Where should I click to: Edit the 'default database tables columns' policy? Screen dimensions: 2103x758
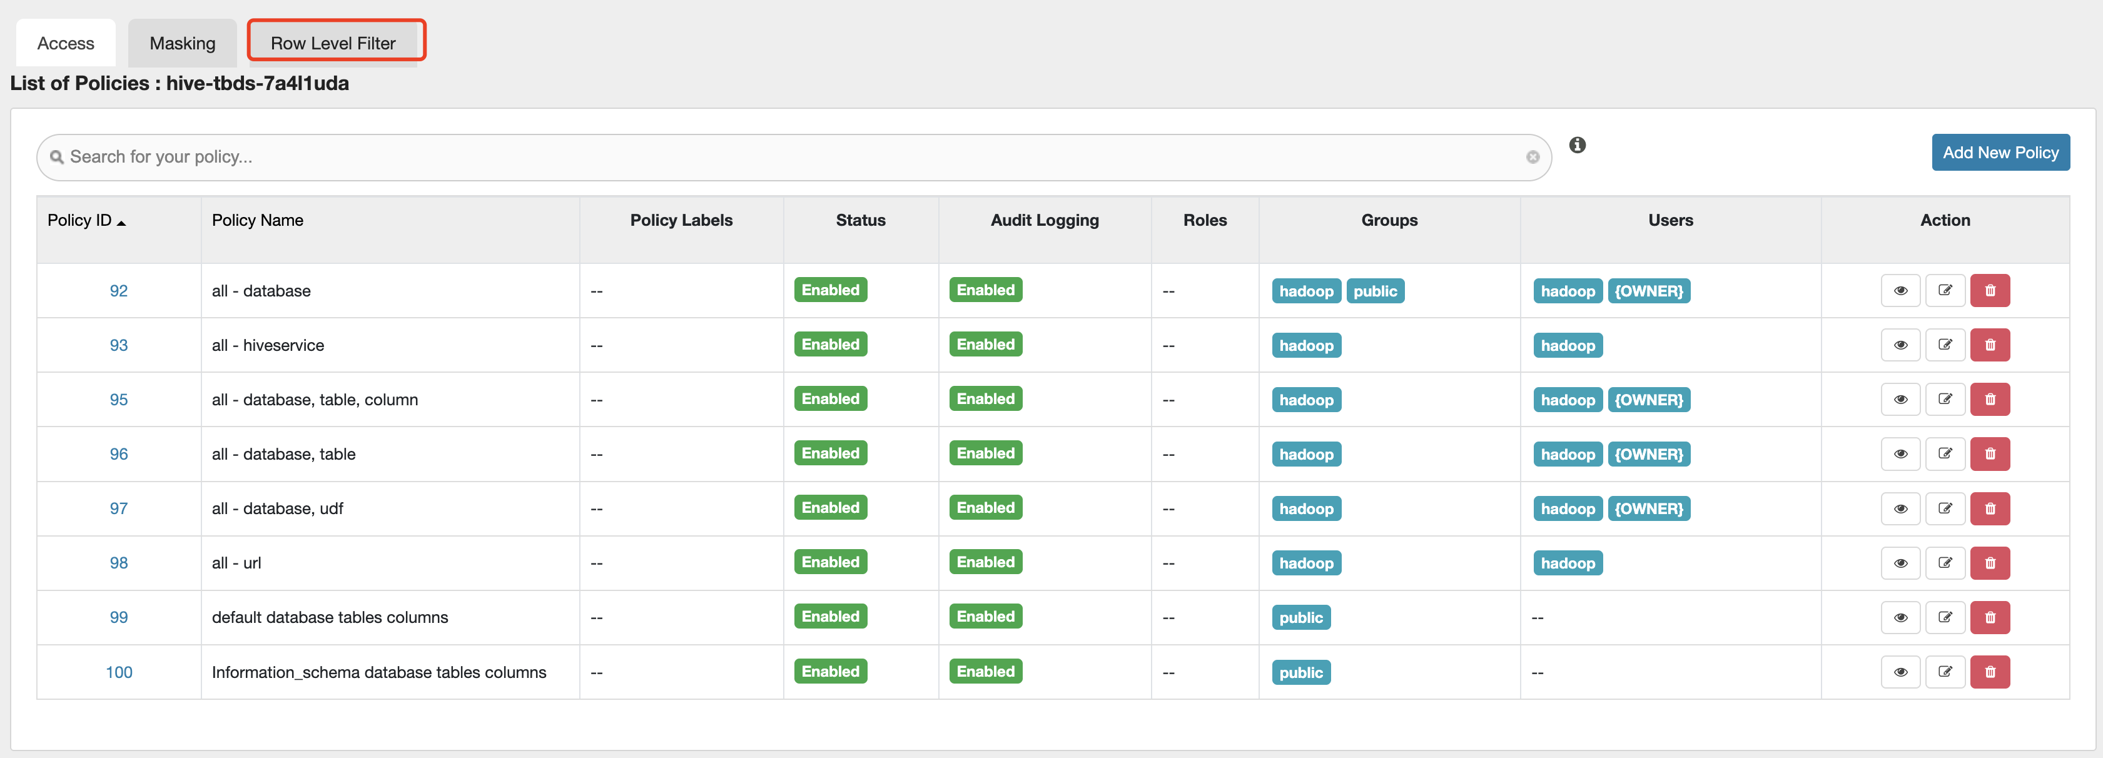[x=1945, y=618]
